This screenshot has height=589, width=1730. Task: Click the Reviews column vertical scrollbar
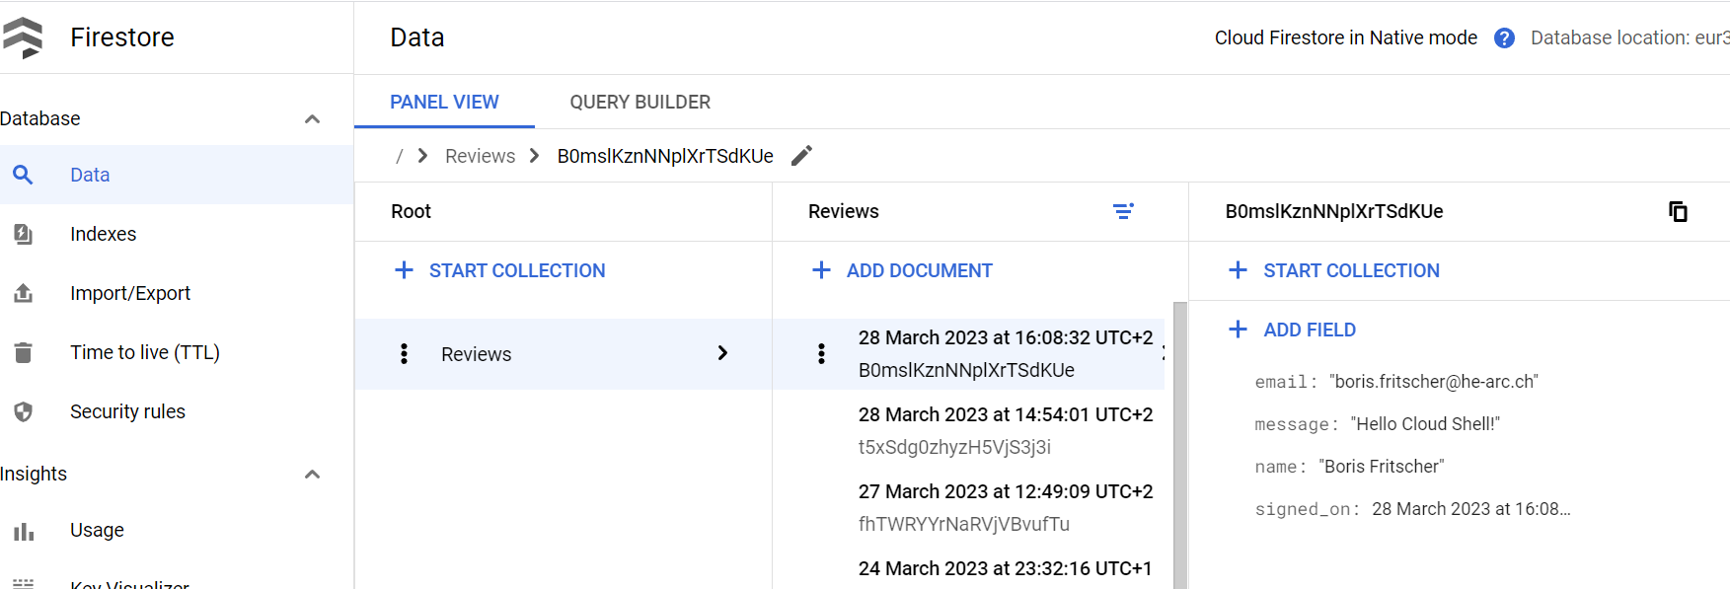coord(1179,444)
